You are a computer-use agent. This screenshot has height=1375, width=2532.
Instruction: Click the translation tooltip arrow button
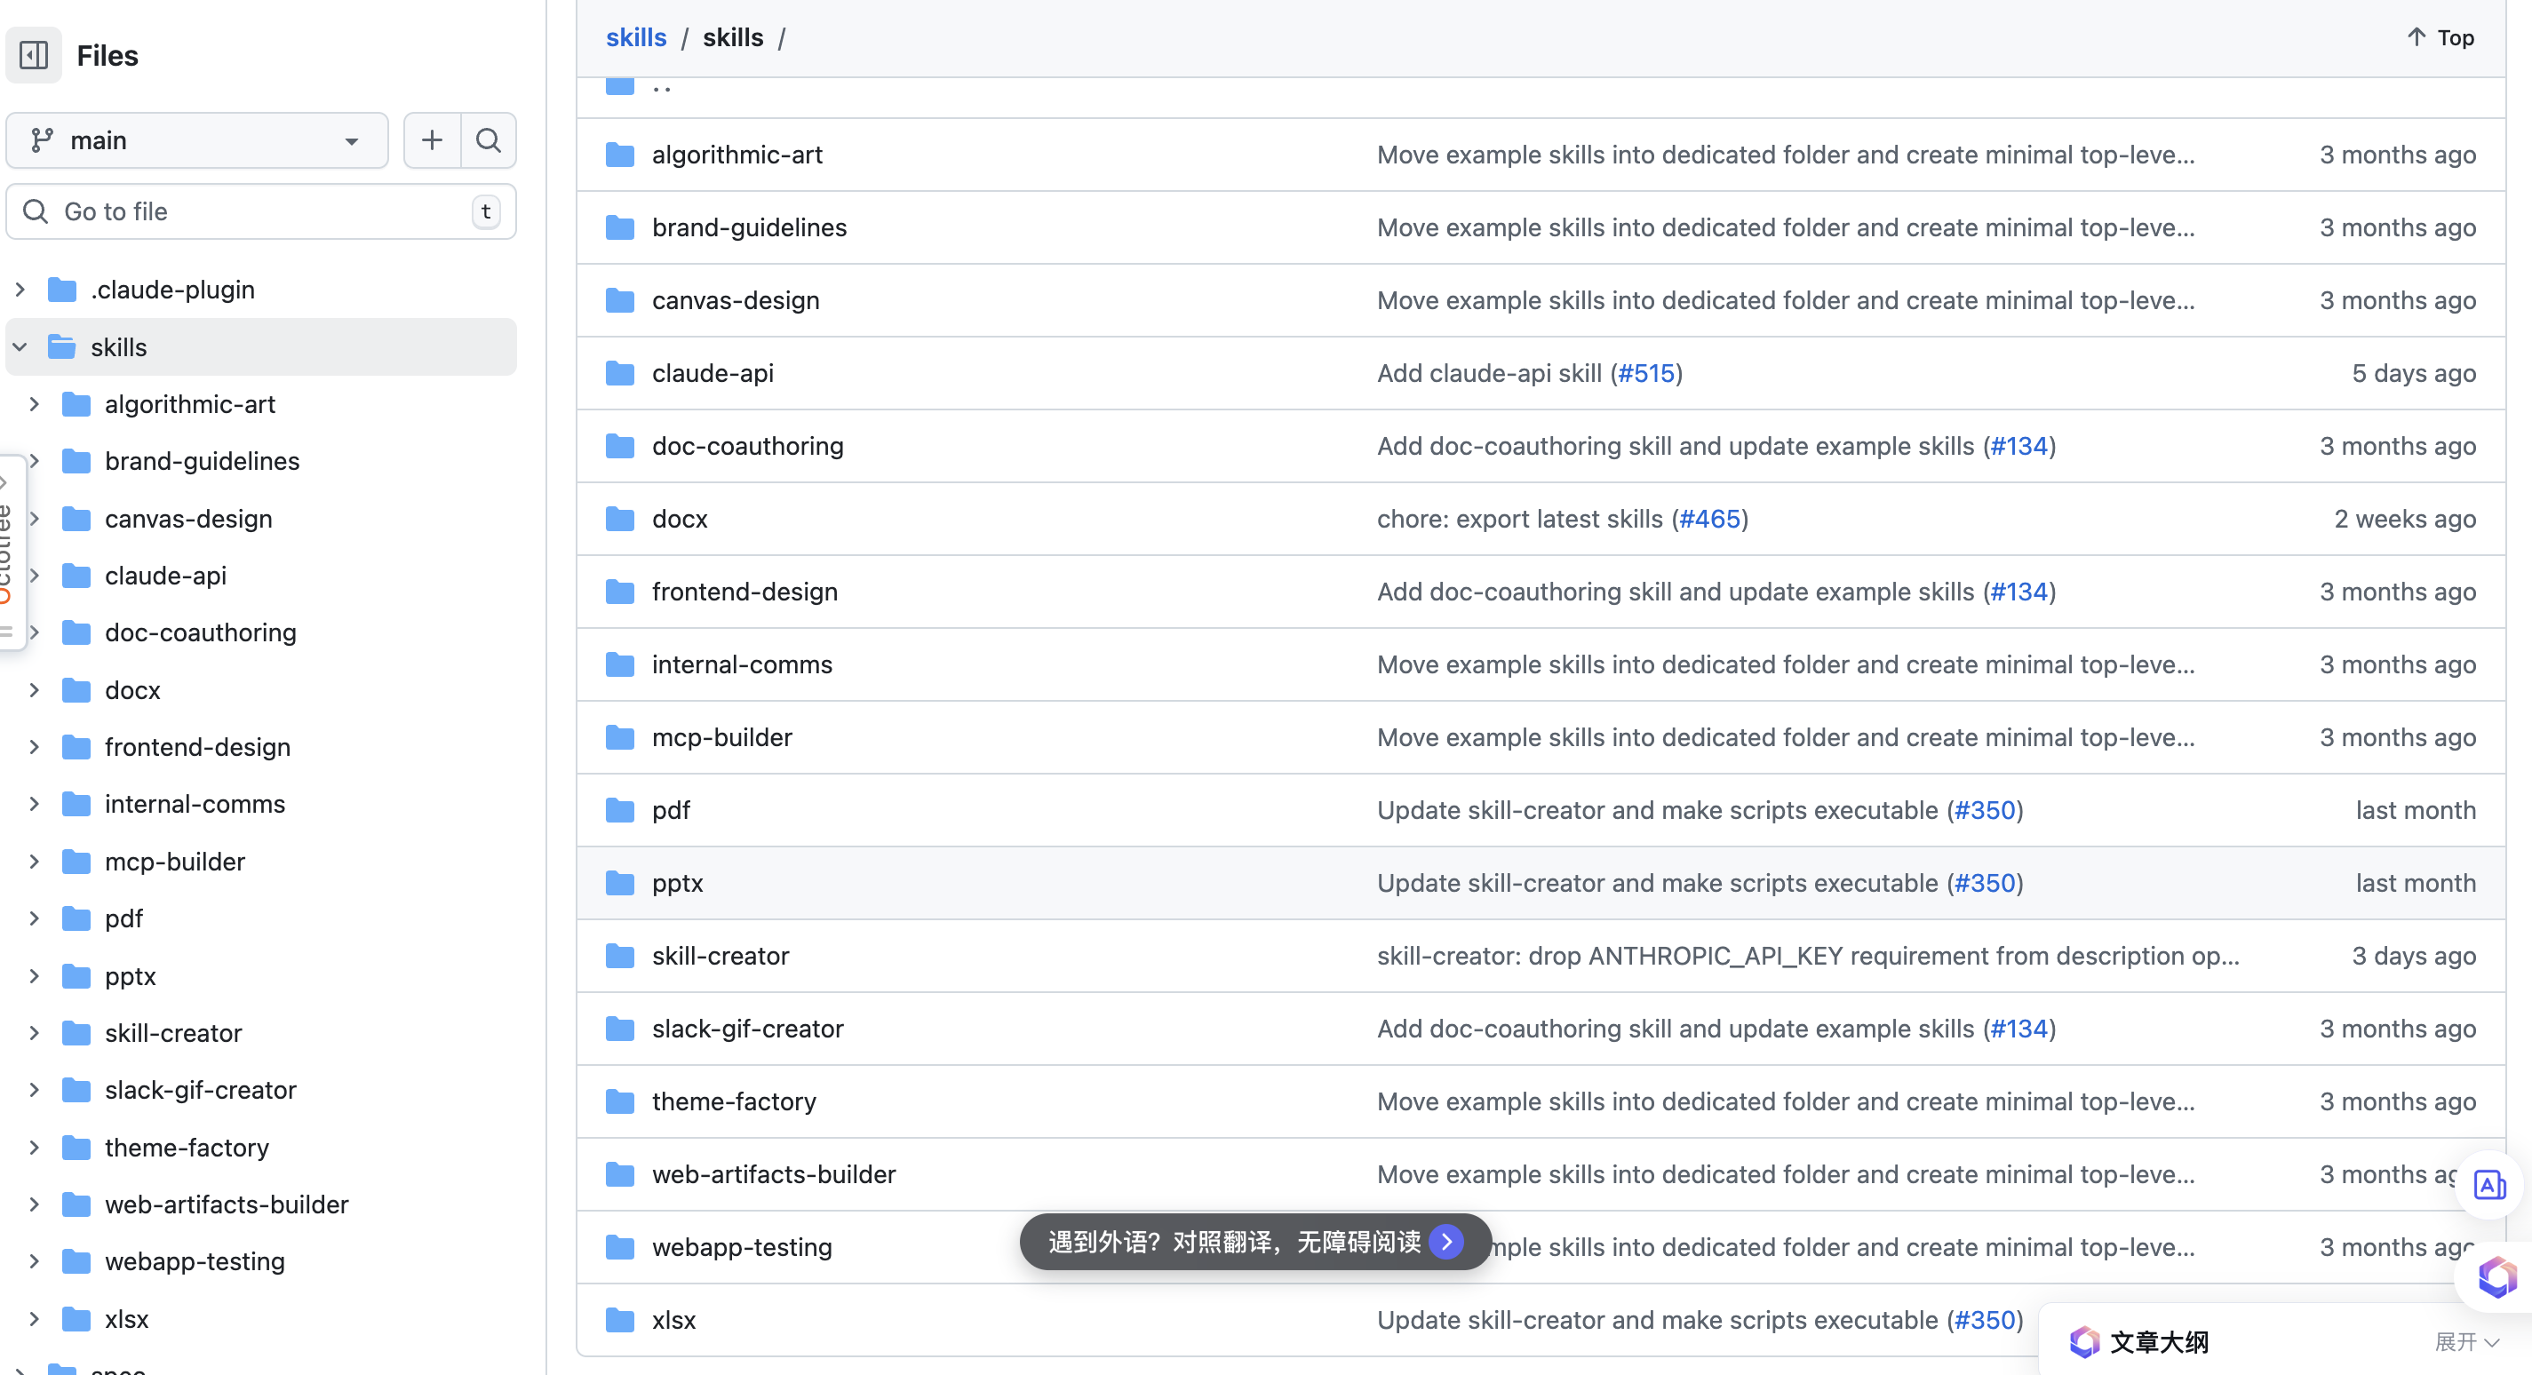point(1445,1242)
